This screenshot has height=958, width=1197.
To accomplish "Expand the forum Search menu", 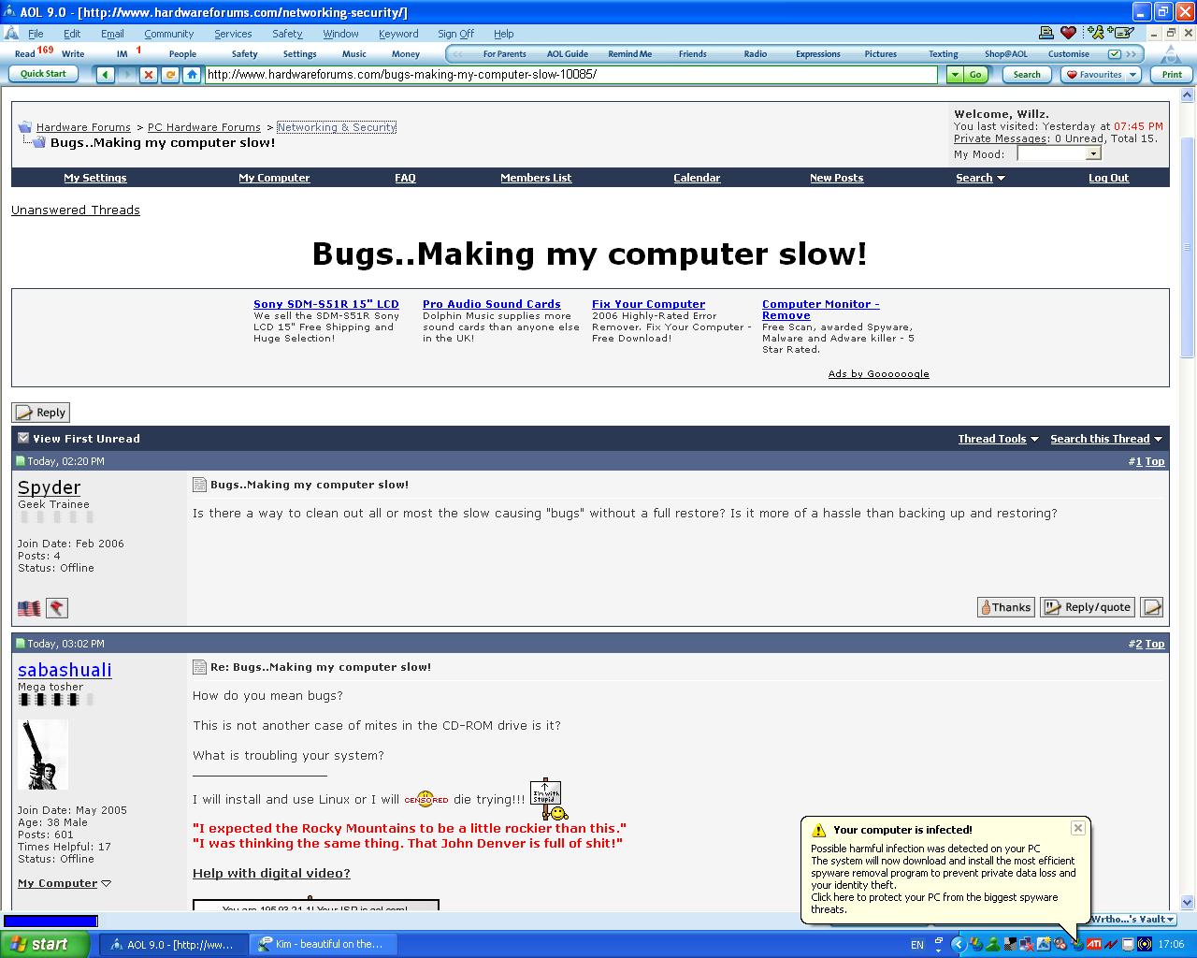I will [x=980, y=178].
